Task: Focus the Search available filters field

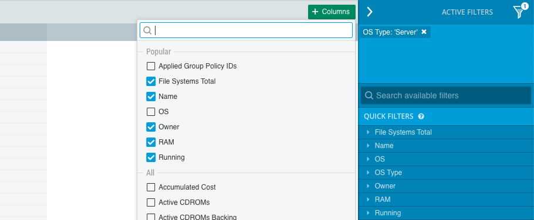Action: pyautogui.click(x=446, y=95)
